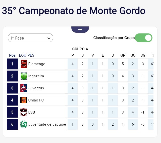Viewport: 161px width, 143px height.
Task: Click the SG column header
Action: 143,55
